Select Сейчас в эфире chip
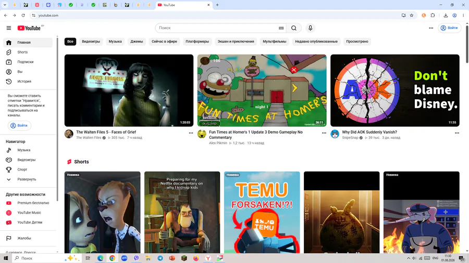The height and width of the screenshot is (263, 469). pyautogui.click(x=164, y=42)
